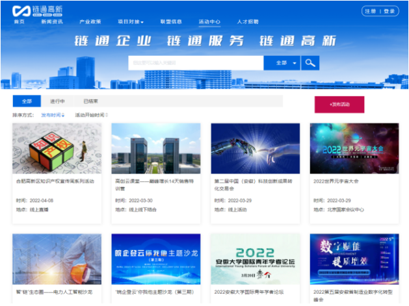
Task: Click 登录 link
Action: click(x=389, y=11)
